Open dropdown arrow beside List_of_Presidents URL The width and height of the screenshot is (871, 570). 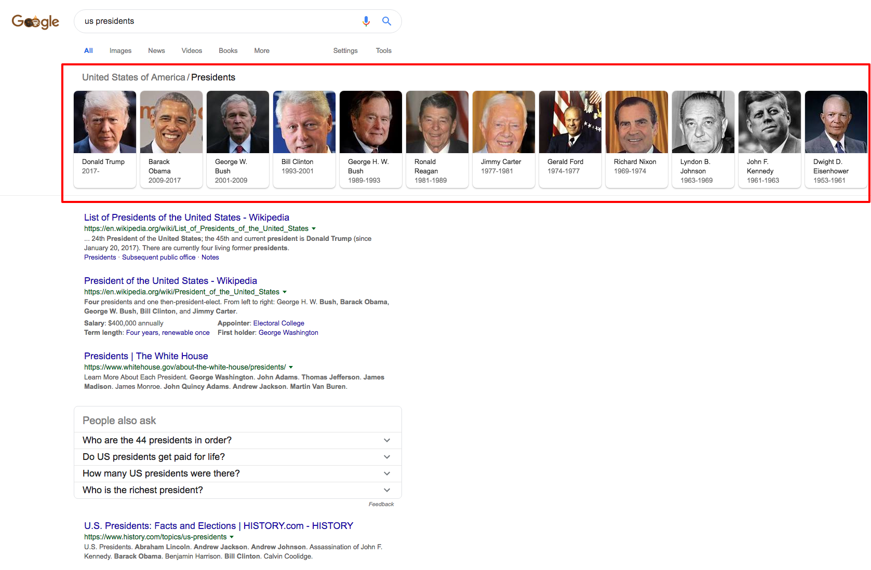tap(314, 229)
